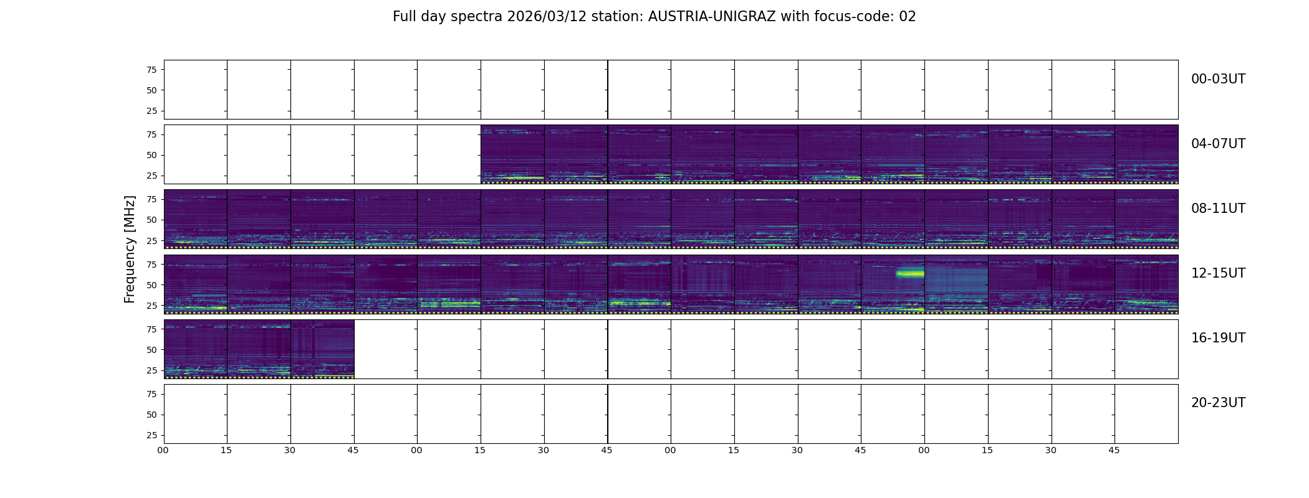Click the 12-15UT row label

click(1218, 273)
